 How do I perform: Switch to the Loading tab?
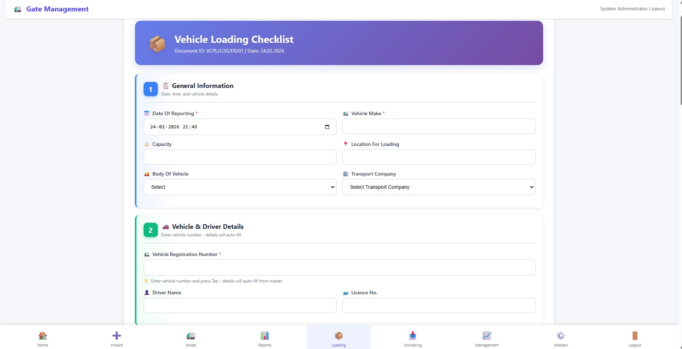click(x=339, y=337)
